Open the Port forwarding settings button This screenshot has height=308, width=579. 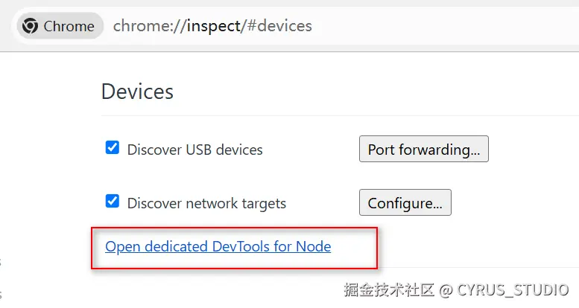pos(423,150)
